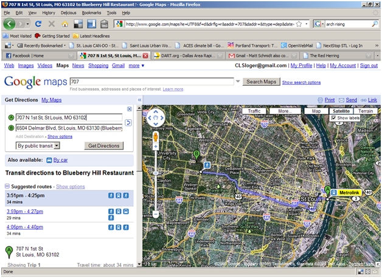The height and width of the screenshot is (278, 382).
Task: Stop loading with X toolbar icon
Action: click(52, 24)
